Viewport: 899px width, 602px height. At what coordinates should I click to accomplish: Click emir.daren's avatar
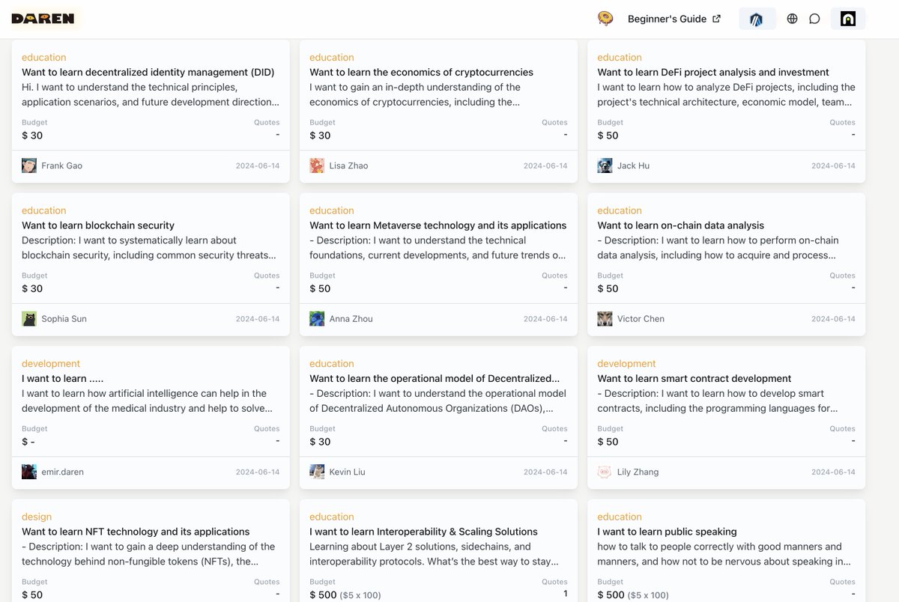click(29, 472)
